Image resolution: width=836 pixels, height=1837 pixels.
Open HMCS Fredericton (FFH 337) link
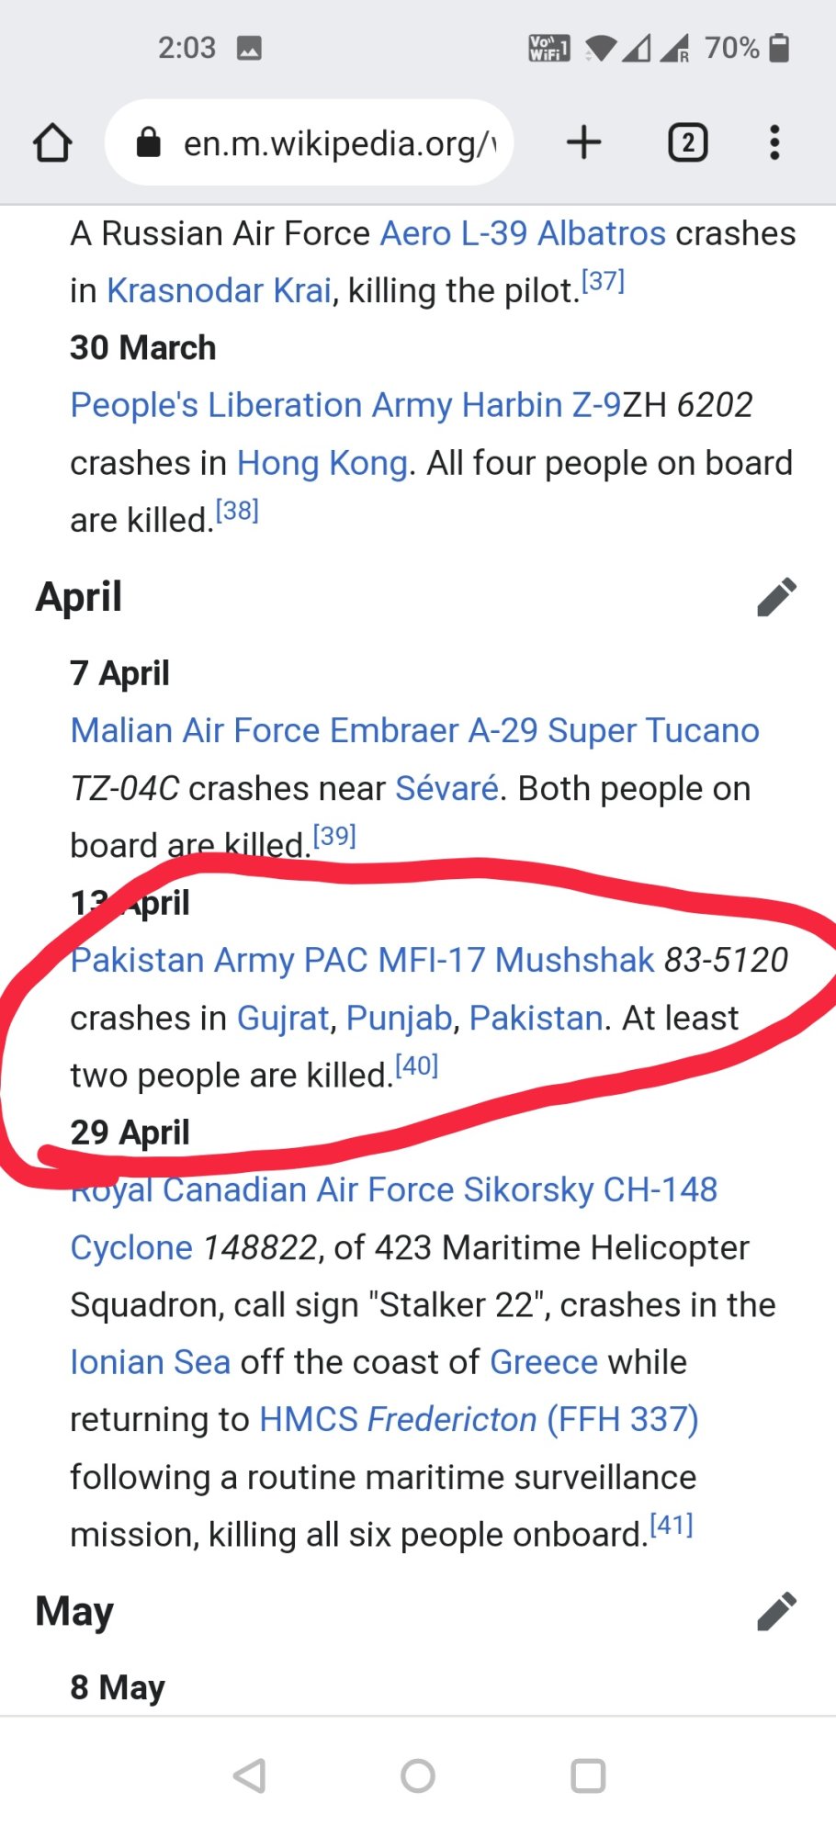point(480,1419)
